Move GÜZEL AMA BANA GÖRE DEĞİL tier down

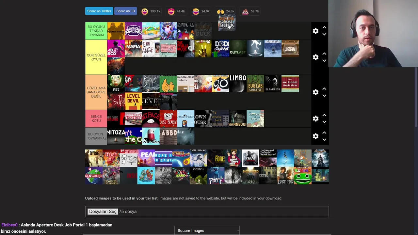click(x=324, y=96)
